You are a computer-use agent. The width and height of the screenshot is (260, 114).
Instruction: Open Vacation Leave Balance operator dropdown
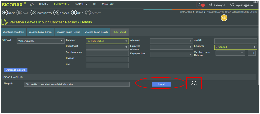(x=230, y=53)
